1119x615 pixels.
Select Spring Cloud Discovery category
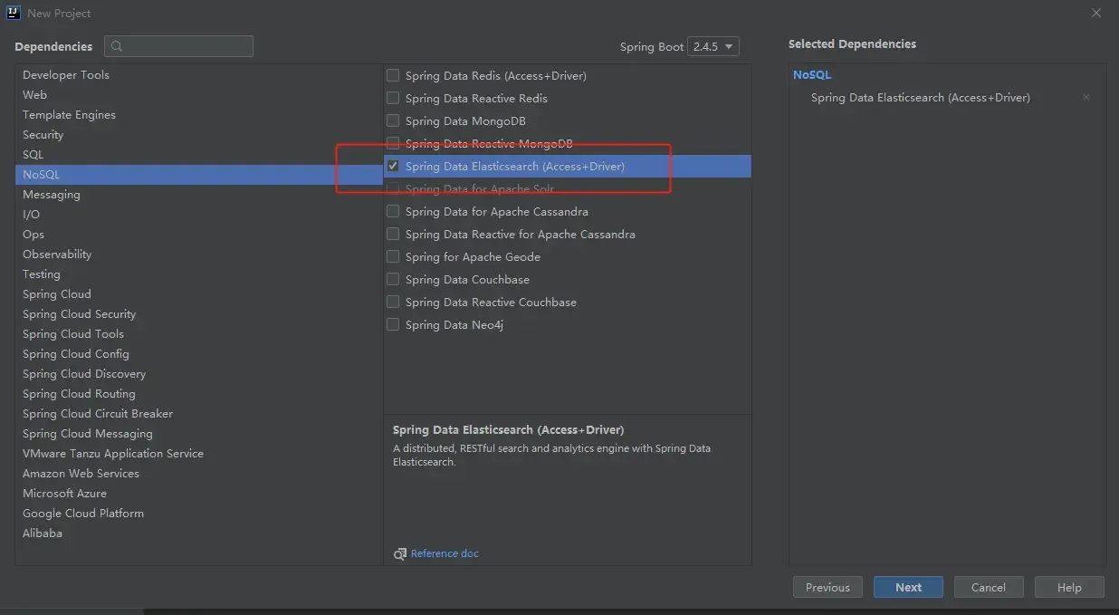[84, 374]
